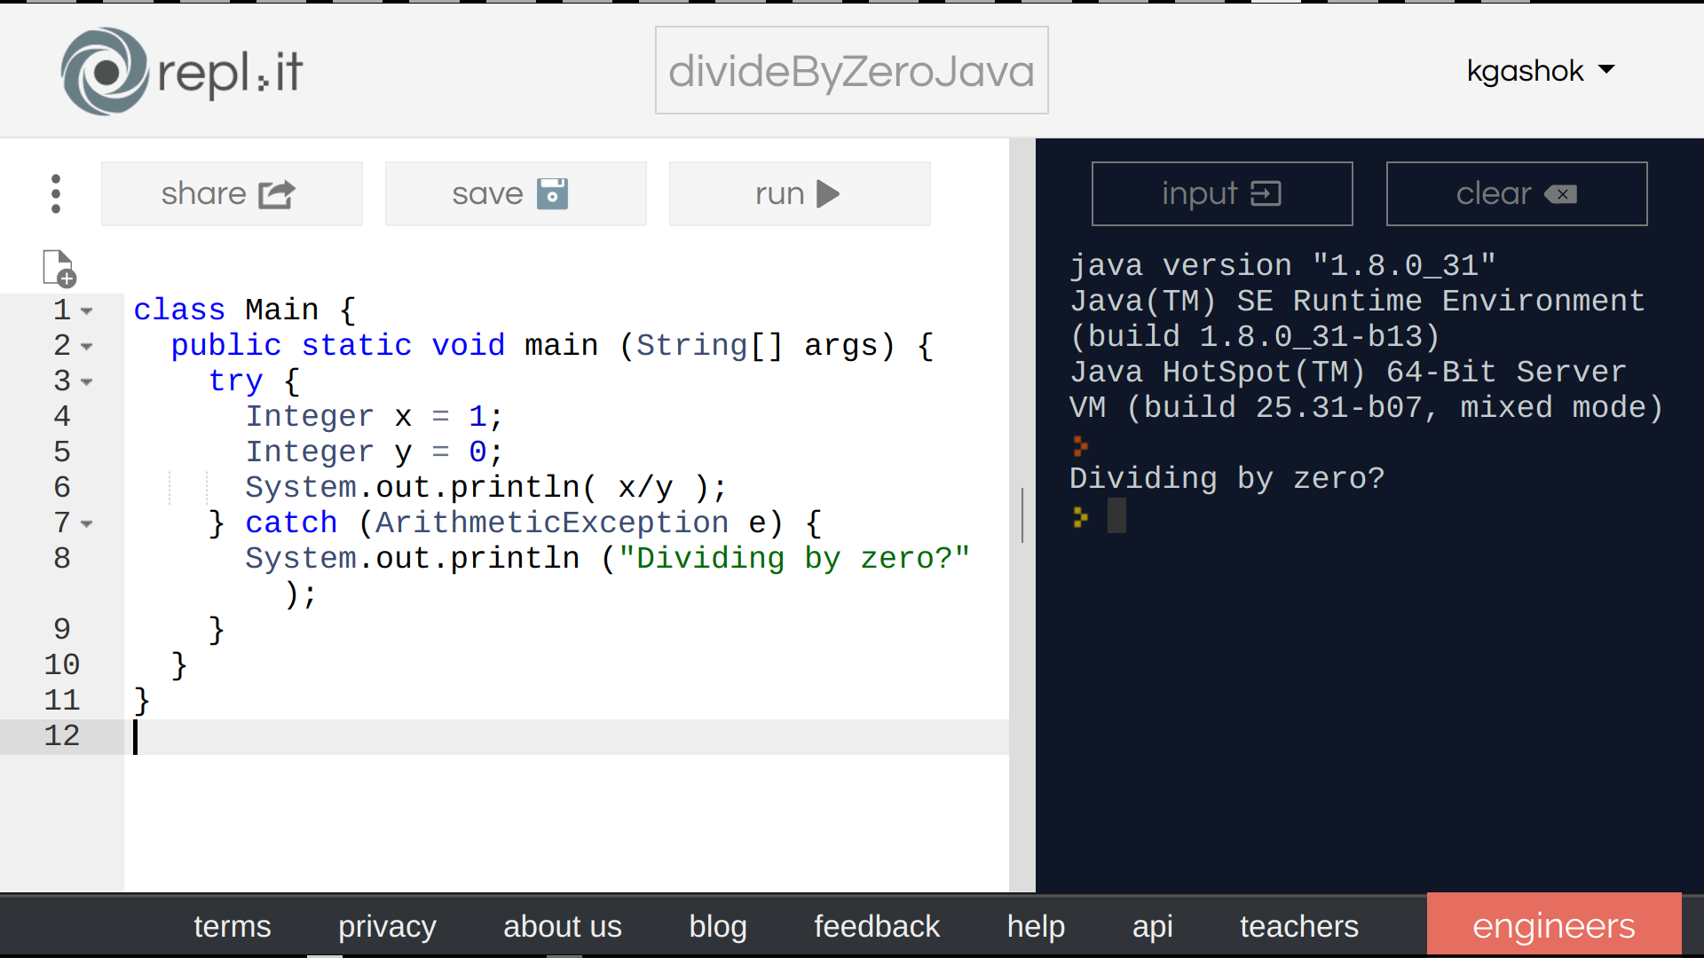
Task: Click 'Dividing by zero?' console output
Action: coord(1227,479)
